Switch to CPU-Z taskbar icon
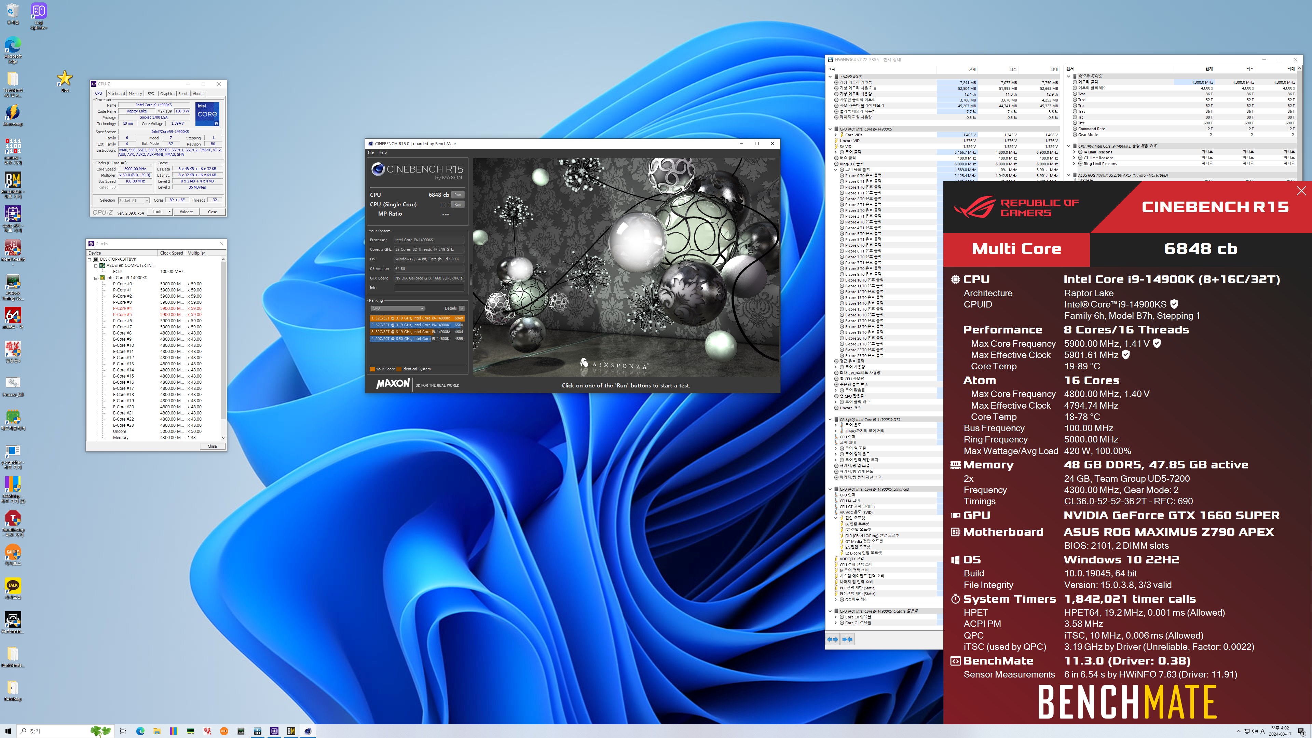This screenshot has width=1312, height=738. [274, 731]
